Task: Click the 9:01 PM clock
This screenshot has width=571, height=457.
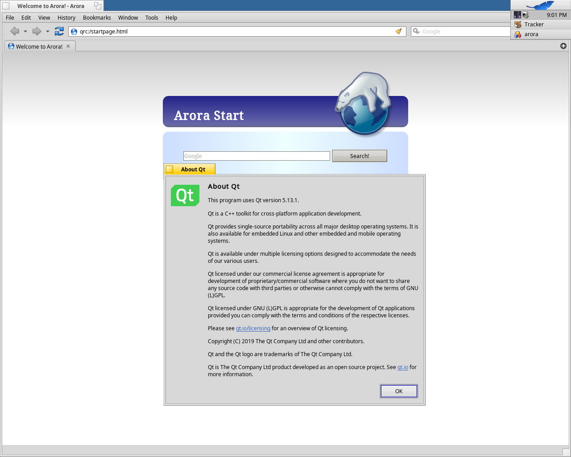Action: click(x=556, y=15)
